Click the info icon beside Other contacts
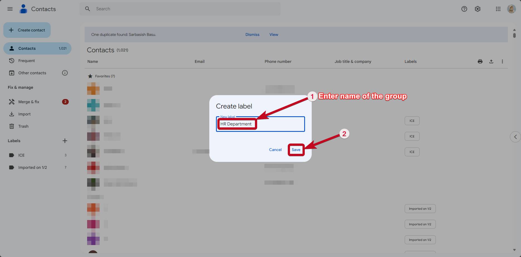521x257 pixels. [x=65, y=73]
